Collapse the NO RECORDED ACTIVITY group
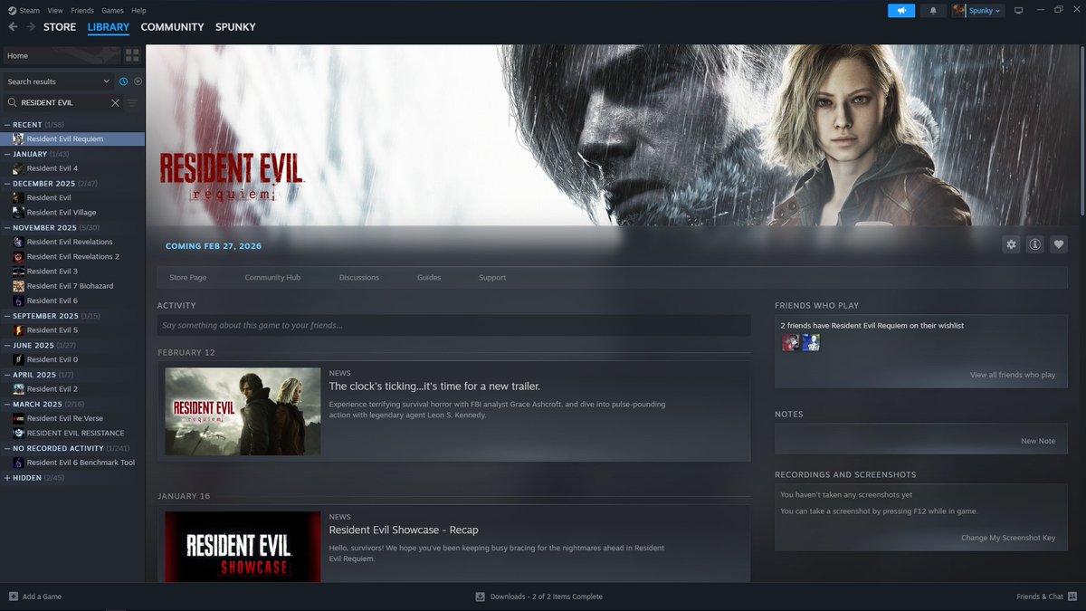This screenshot has width=1086, height=611. (8, 448)
